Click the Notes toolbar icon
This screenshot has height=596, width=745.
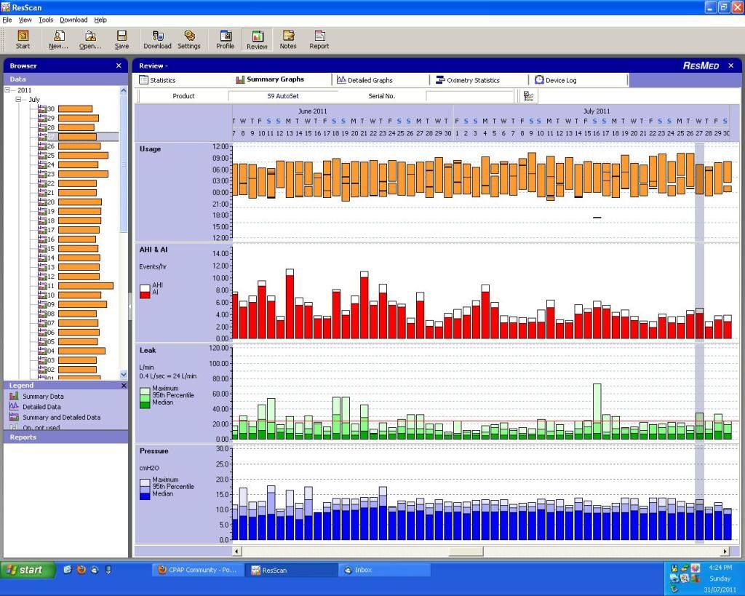(x=288, y=39)
